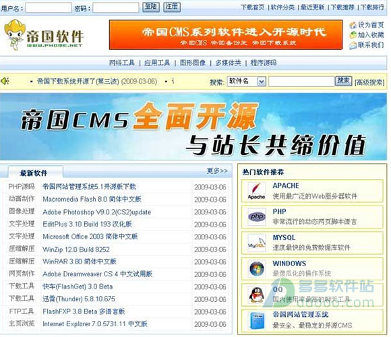Click the search keyword input field

[x=301, y=82]
